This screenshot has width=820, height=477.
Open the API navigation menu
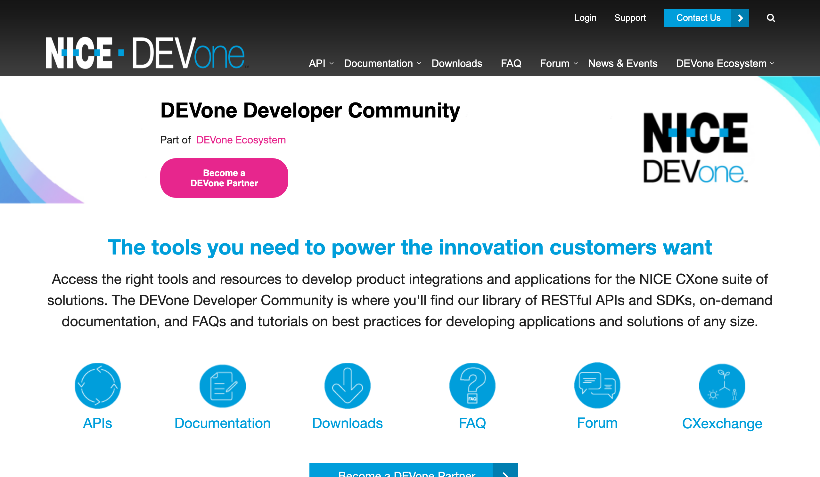click(x=317, y=63)
